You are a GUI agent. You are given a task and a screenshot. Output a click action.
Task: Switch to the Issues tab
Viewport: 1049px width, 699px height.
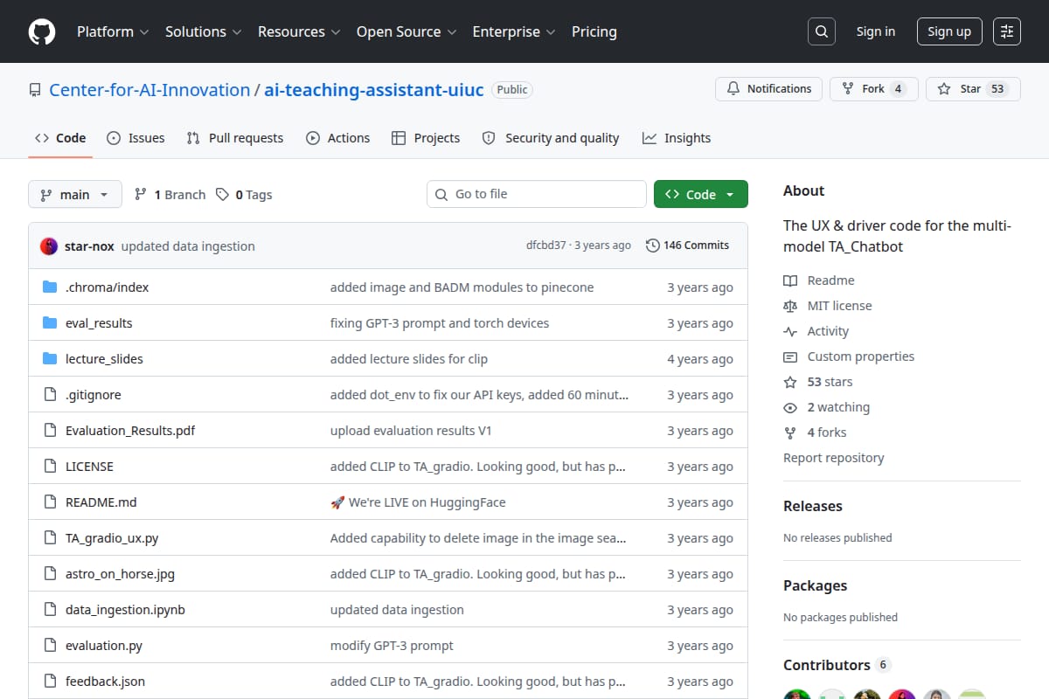(135, 138)
